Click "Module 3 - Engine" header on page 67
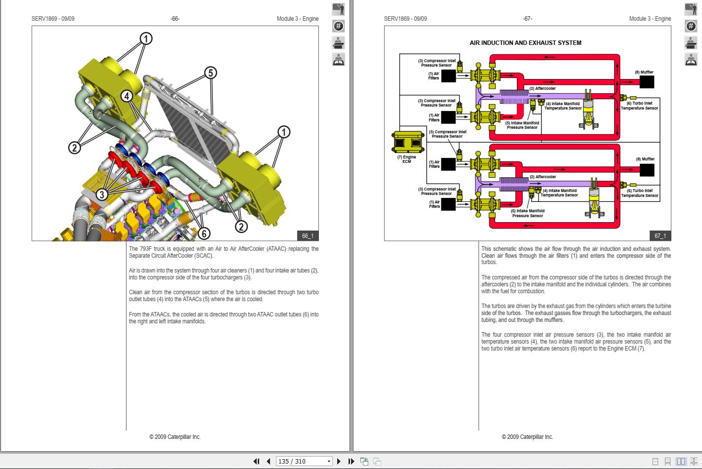702x469 pixels. pyautogui.click(x=650, y=19)
